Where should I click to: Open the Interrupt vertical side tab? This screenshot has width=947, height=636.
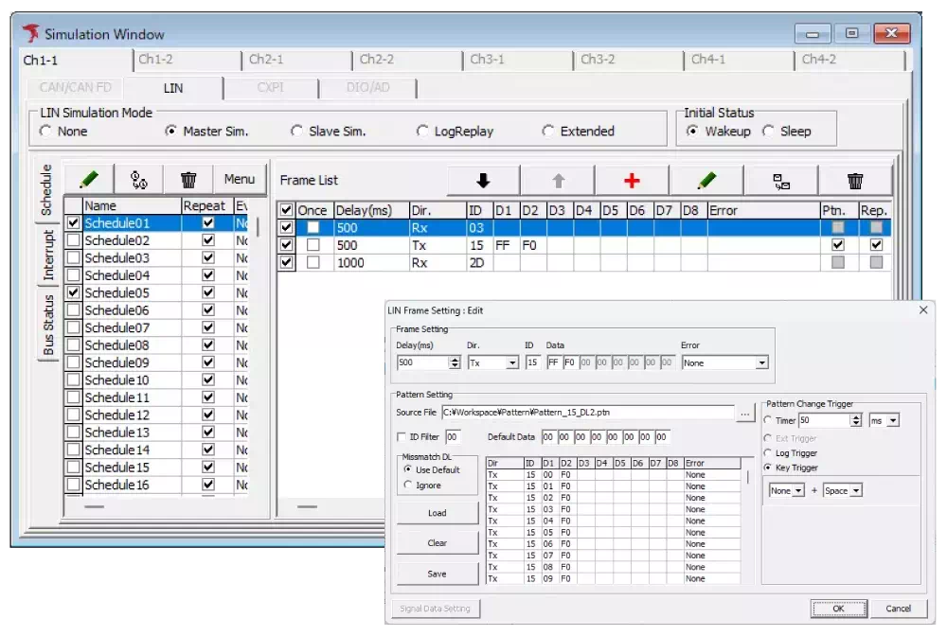[48, 255]
